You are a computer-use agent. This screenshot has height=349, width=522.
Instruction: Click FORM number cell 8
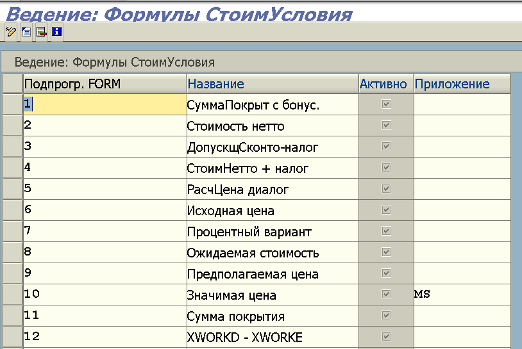tap(105, 252)
